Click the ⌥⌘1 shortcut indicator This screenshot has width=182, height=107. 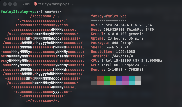26,4
